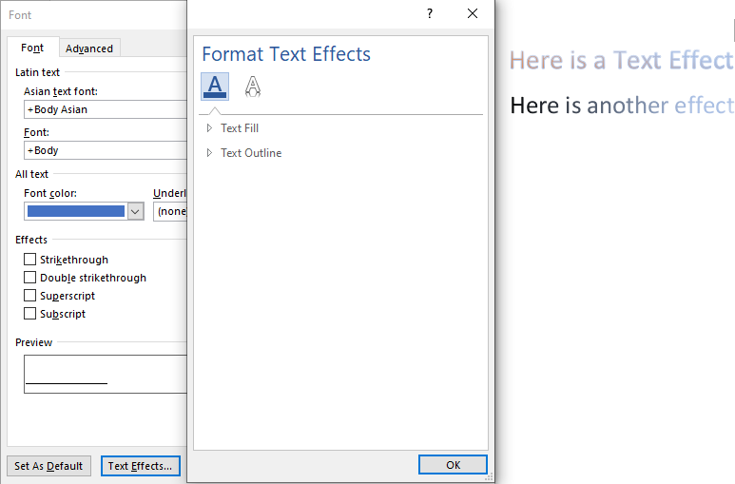735x484 pixels.
Task: Click the OK button
Action: click(453, 465)
